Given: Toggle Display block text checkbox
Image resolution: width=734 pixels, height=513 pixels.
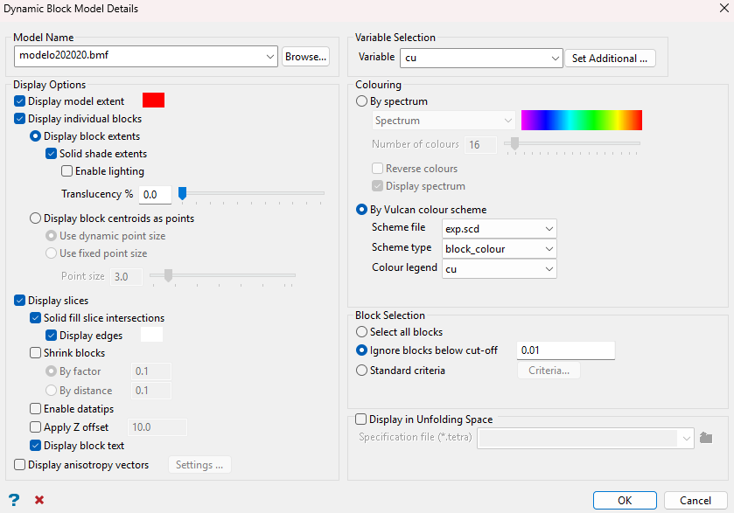Looking at the screenshot, I should coord(36,445).
